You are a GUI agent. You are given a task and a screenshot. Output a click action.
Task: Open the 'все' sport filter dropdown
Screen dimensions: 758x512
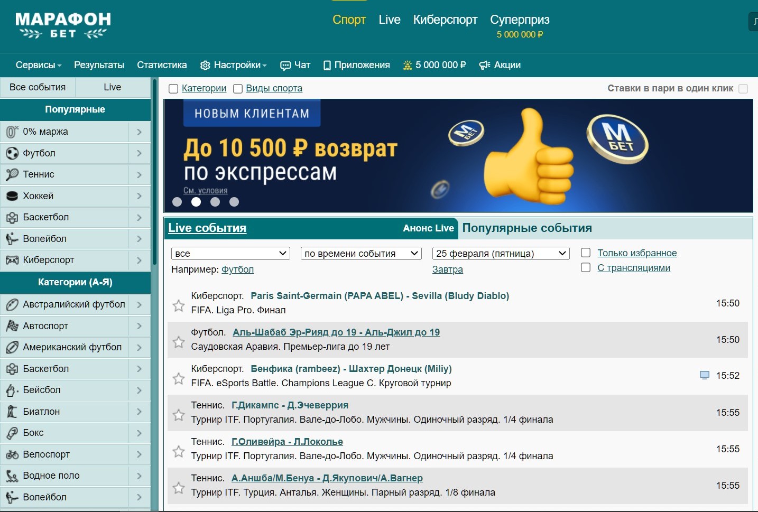click(x=231, y=254)
